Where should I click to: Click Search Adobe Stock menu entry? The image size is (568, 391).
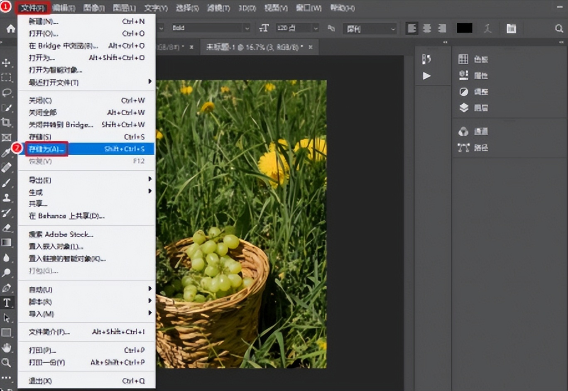coord(61,234)
